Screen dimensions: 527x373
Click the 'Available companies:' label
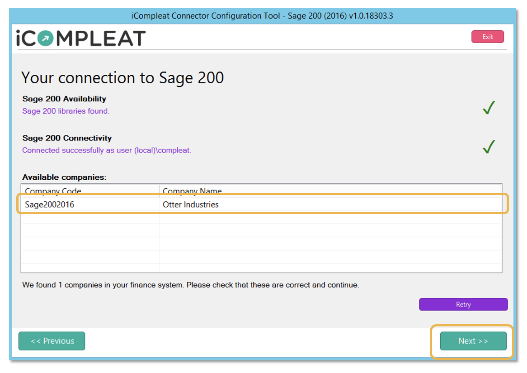click(64, 177)
